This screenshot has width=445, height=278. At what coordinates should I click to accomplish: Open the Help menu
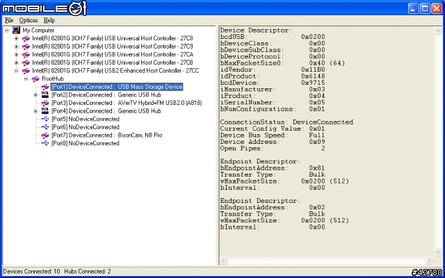pyautogui.click(x=49, y=20)
